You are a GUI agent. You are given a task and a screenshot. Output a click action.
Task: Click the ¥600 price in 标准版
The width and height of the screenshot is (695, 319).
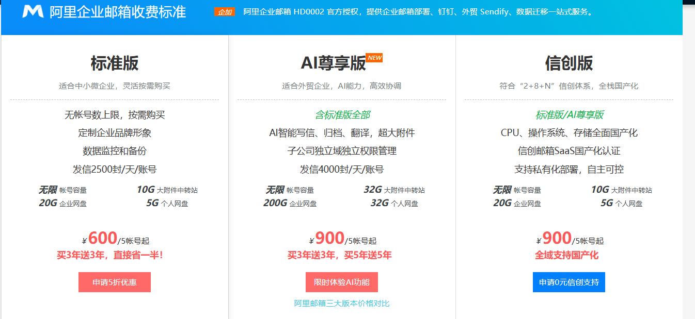pyautogui.click(x=100, y=239)
